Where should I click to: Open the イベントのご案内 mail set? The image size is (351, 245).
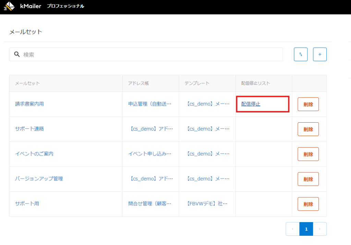[x=34, y=154]
